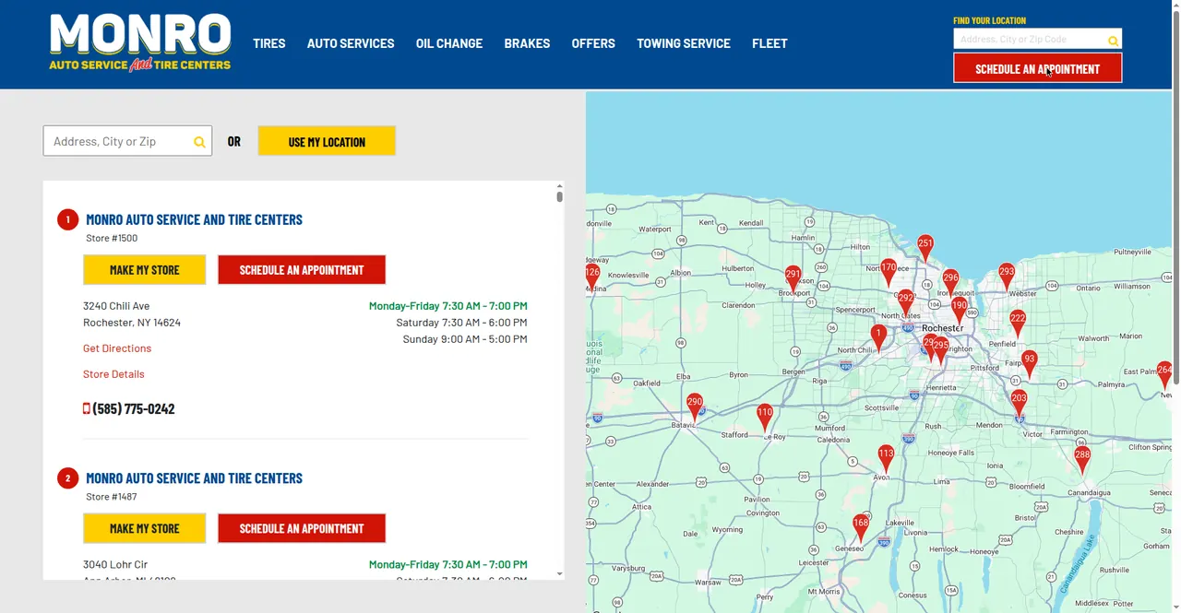Click header Schedule an Appointment button
This screenshot has width=1181, height=613.
(x=1038, y=68)
